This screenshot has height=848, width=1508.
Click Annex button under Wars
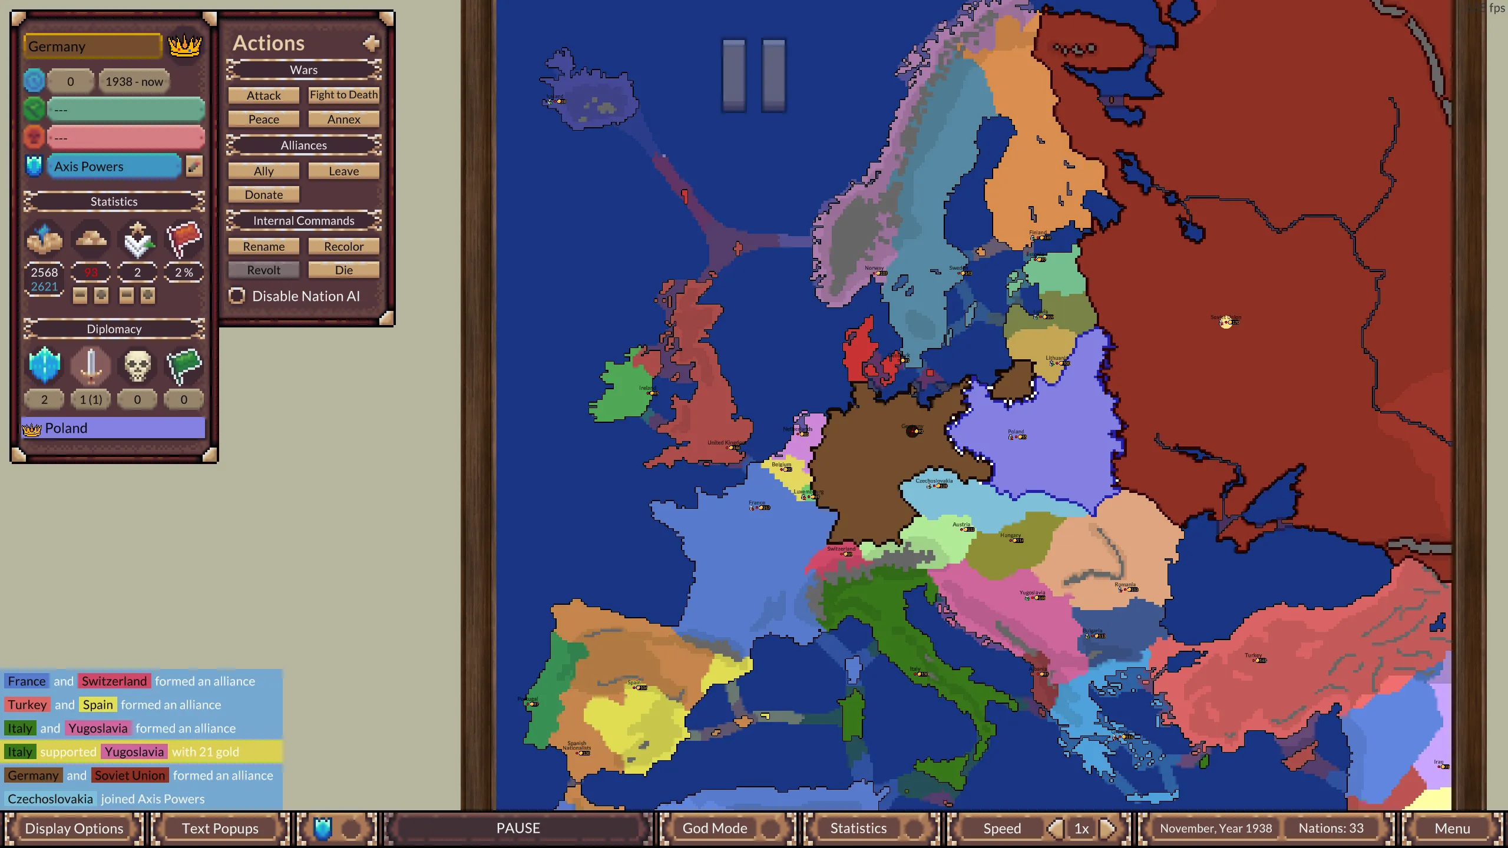[x=344, y=119]
